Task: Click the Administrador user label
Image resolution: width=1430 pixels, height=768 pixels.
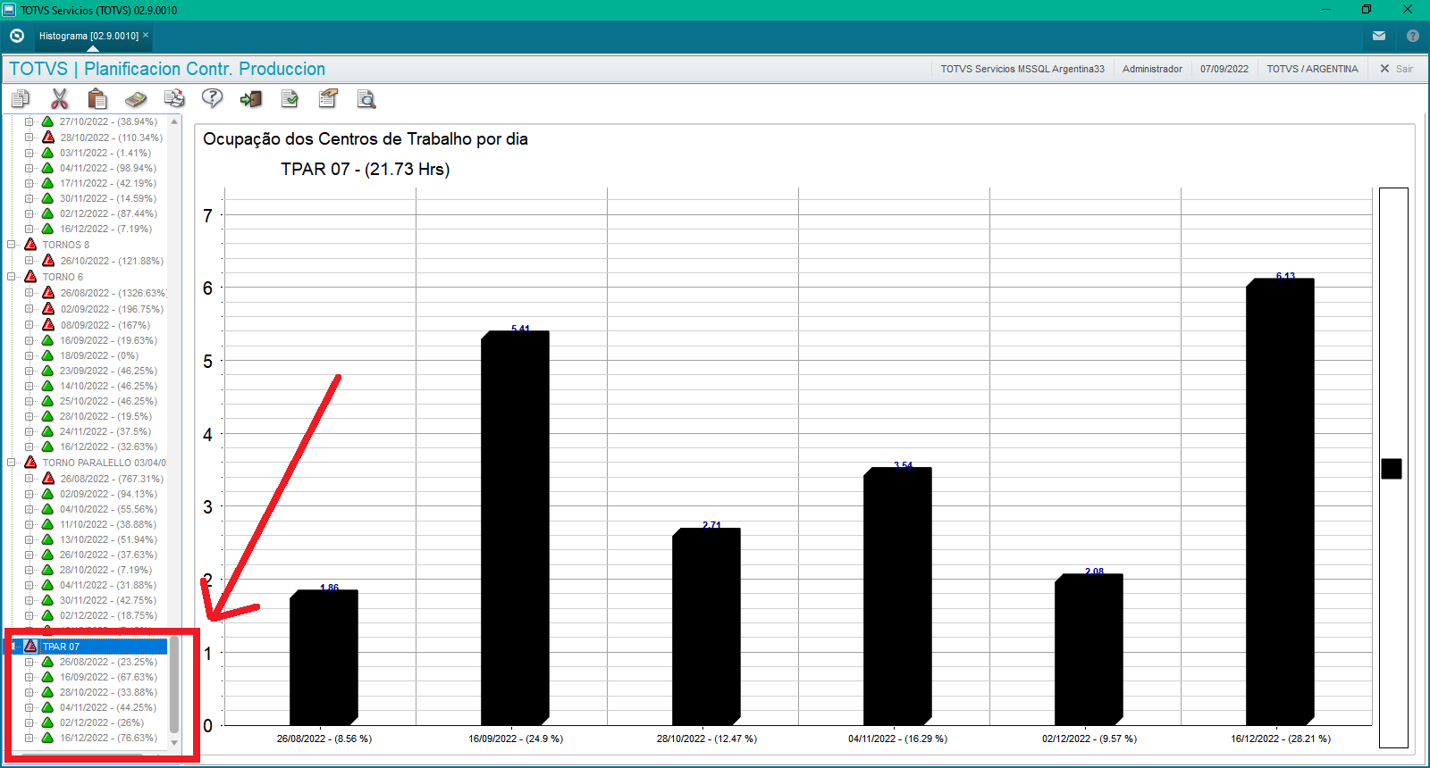Action: coord(1152,69)
